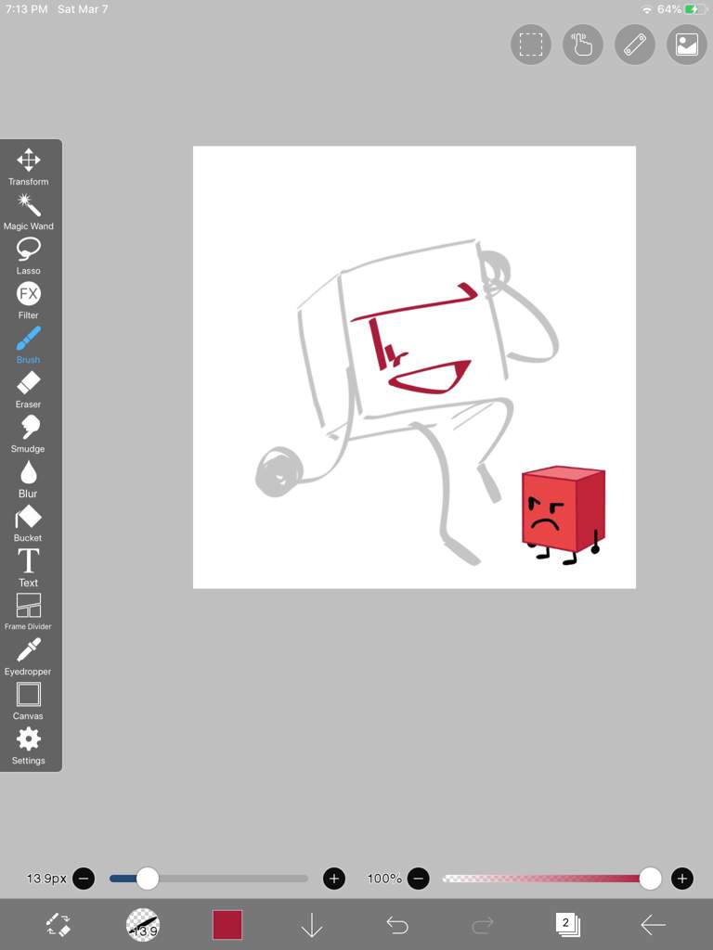Click the brush thickness slider handle
Screen dimensions: 713x950
[x=148, y=878]
